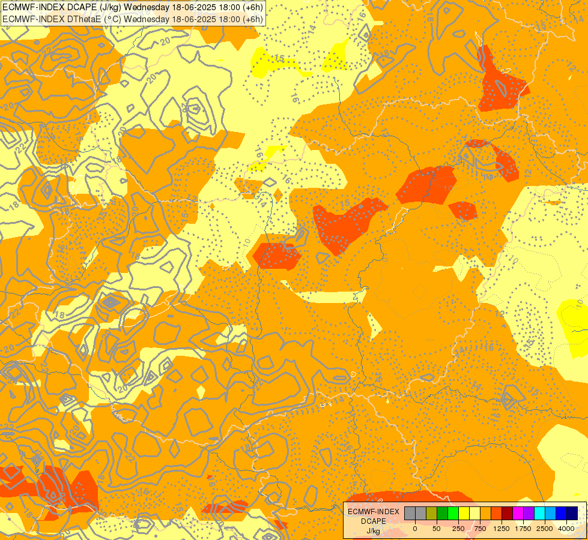Click the 'J/kg' unit label in the legend
588x540 pixels.
373,532
